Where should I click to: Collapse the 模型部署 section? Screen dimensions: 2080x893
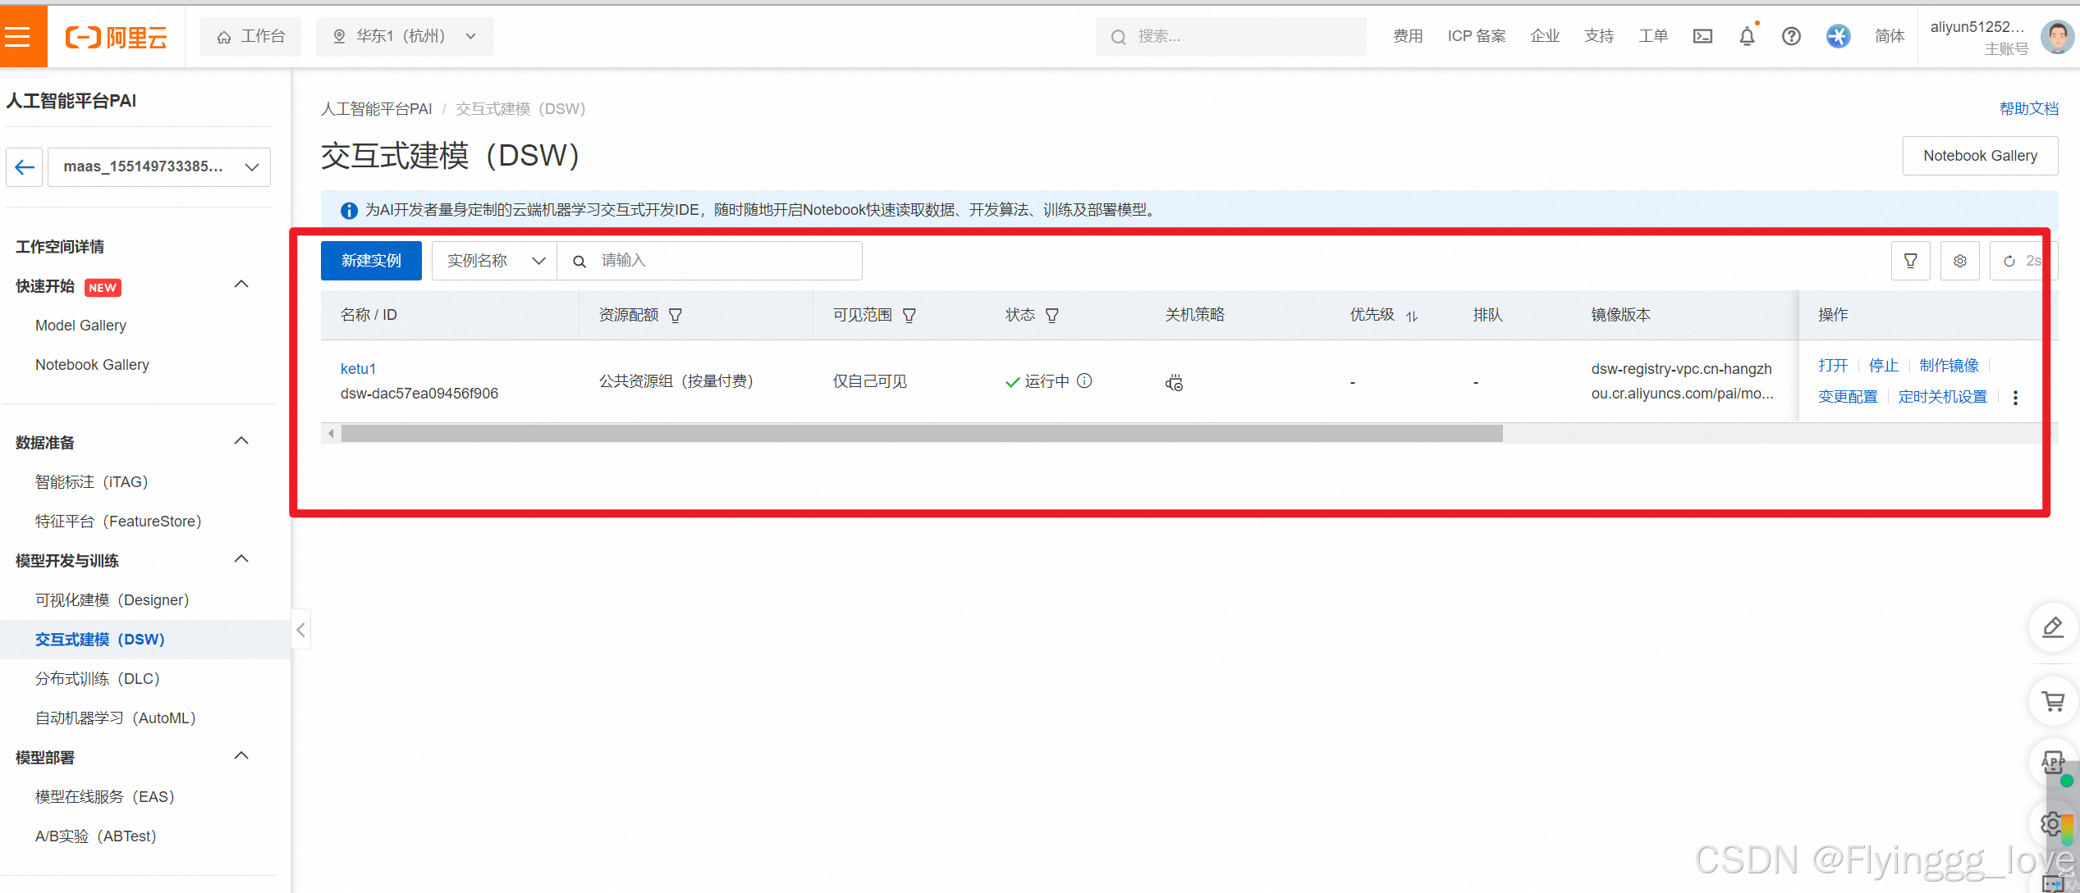coord(241,756)
